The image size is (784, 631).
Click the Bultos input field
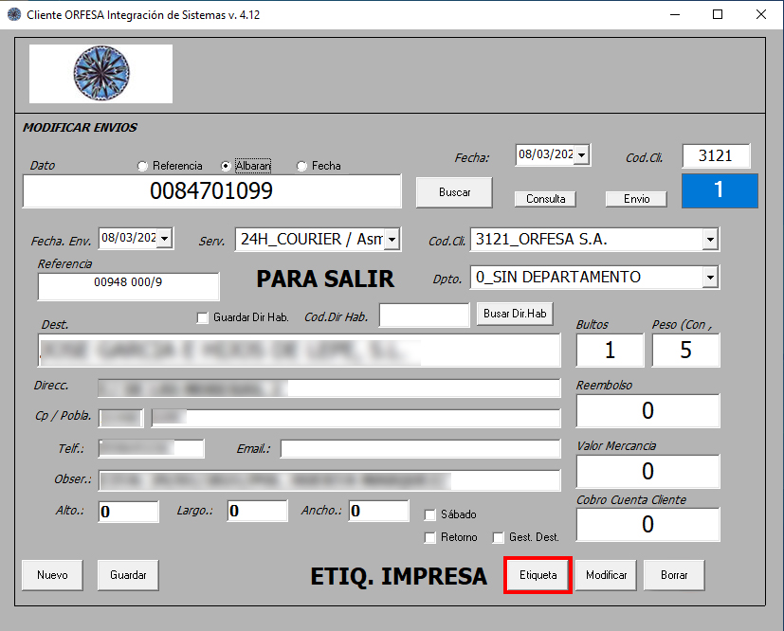point(610,351)
